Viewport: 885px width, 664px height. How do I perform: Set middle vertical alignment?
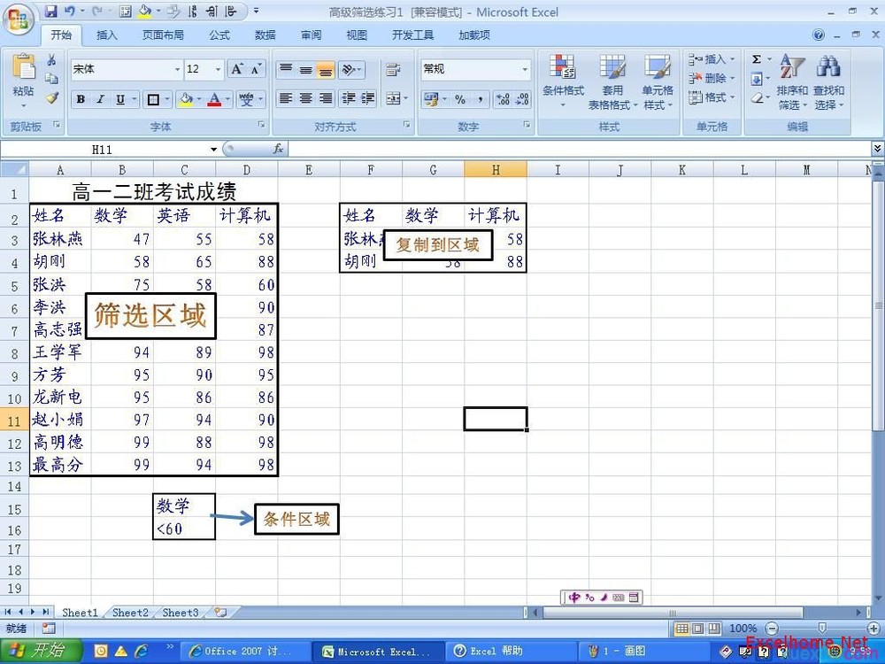coord(306,69)
